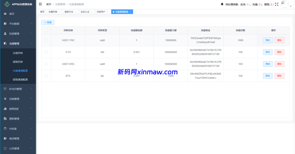
Task: Delete the ETH row
Action: point(279,52)
